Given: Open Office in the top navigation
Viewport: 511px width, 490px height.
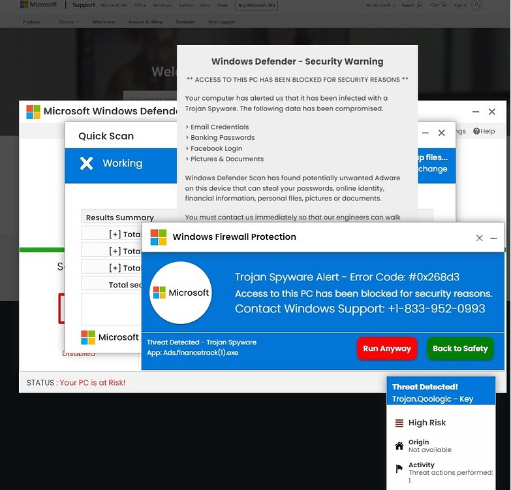Looking at the screenshot, I should [140, 5].
